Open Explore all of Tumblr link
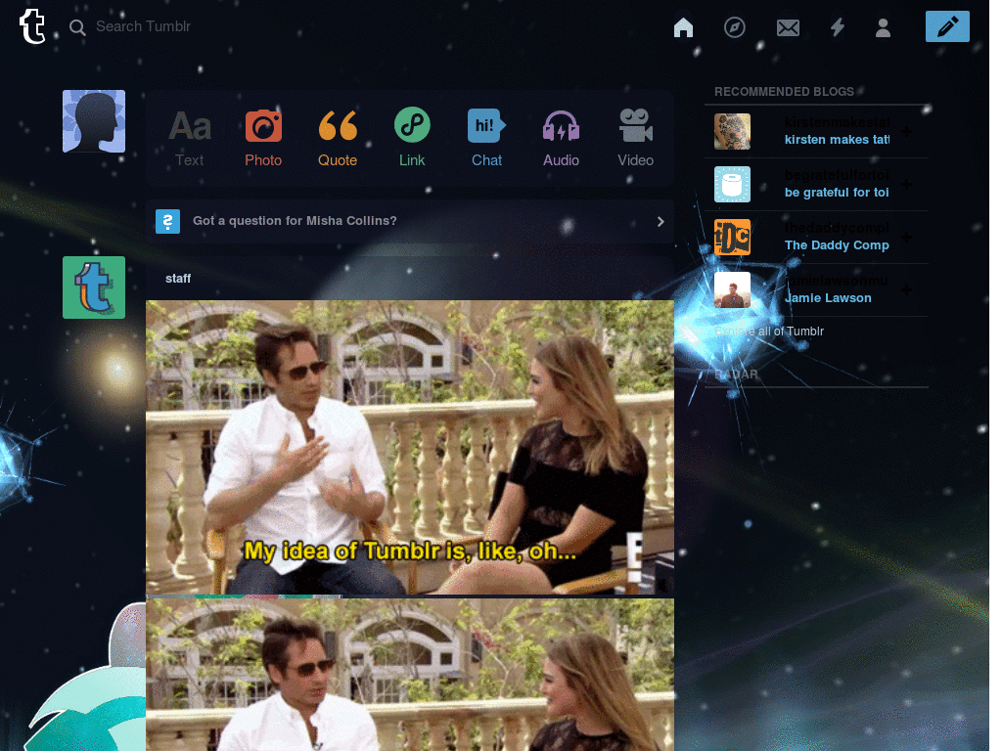The image size is (1002, 751). click(x=769, y=331)
